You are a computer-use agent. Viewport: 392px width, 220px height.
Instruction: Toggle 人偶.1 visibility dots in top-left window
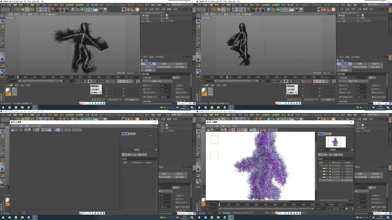[164, 21]
